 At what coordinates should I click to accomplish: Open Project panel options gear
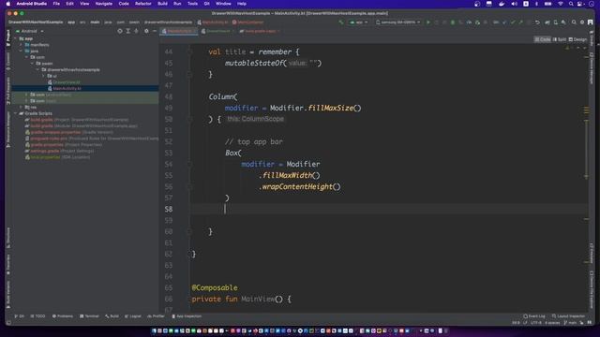[146, 31]
